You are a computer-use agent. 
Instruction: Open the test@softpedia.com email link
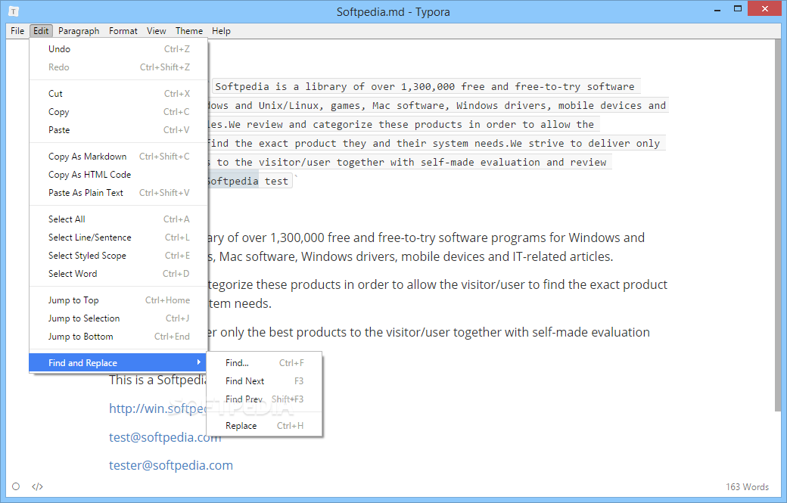165,437
